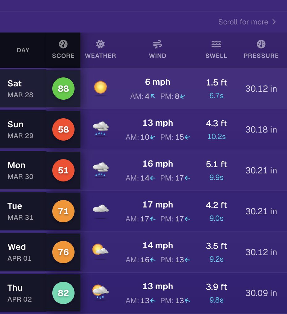This screenshot has width=287, height=314.
Task: Select the WEATHER column header label
Action: [x=100, y=56]
